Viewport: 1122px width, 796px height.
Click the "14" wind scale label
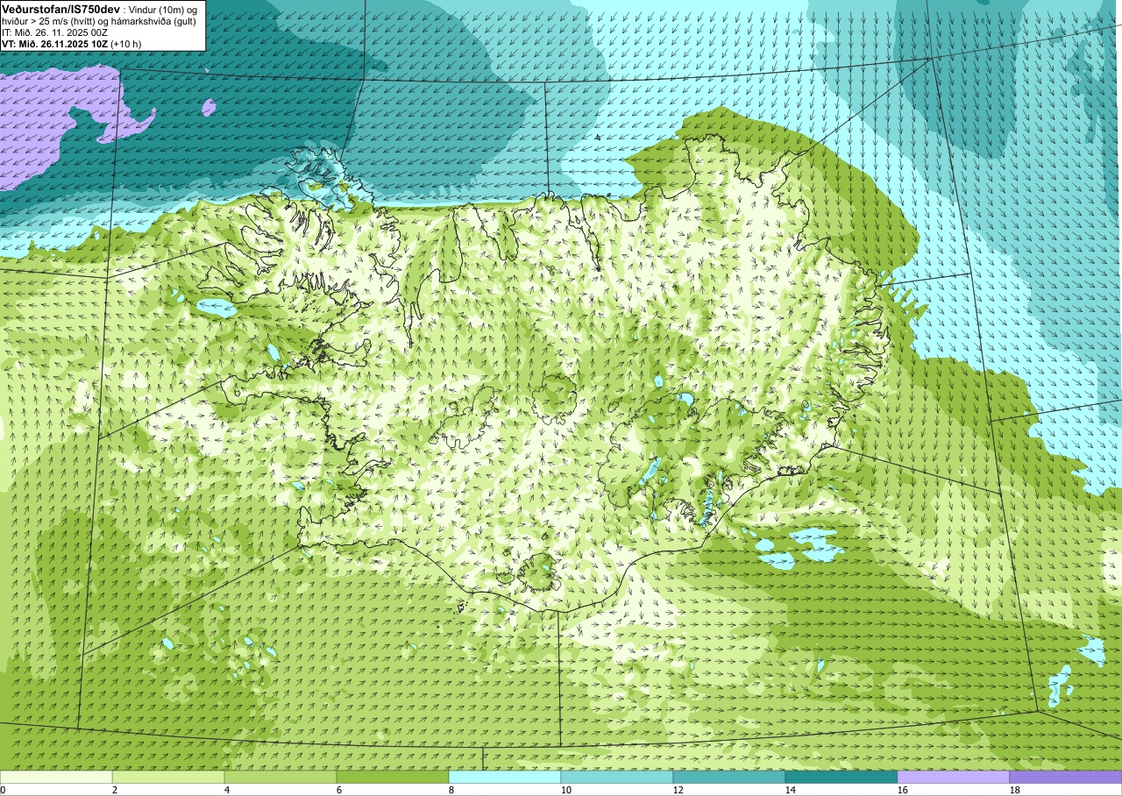coord(791,790)
